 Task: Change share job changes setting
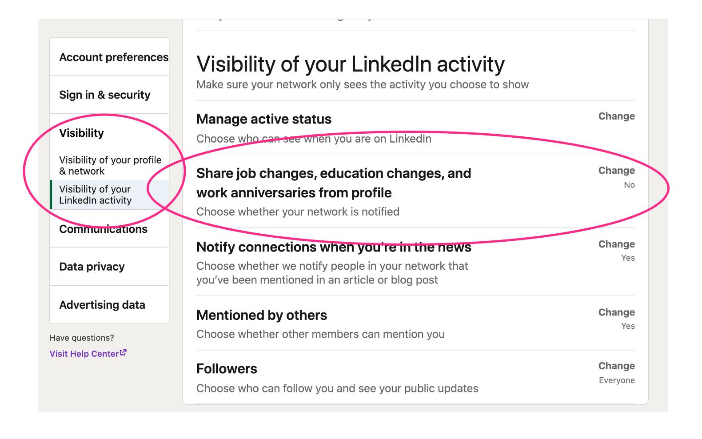(616, 171)
